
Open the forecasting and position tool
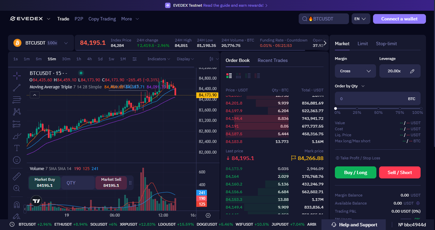coord(17,124)
